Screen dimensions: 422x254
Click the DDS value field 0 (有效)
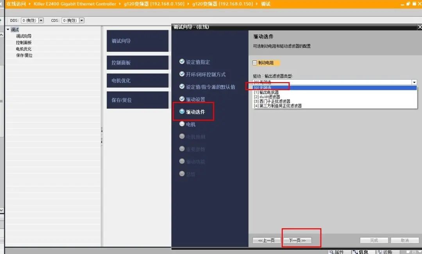[30, 20]
